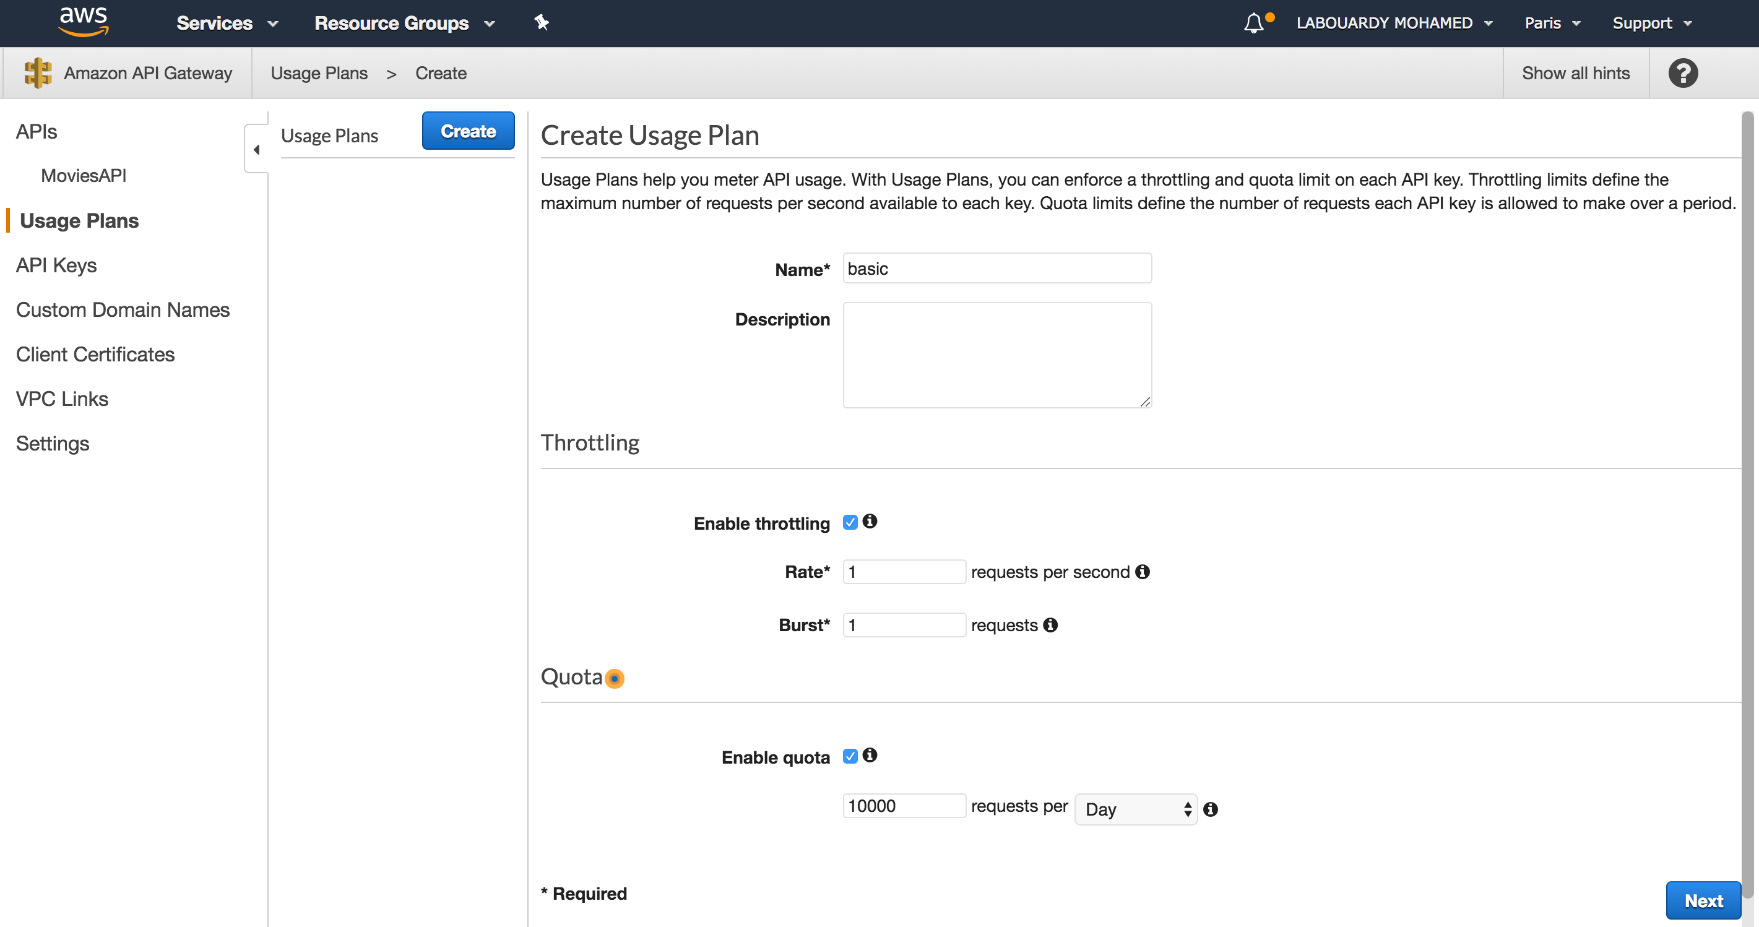Click the info icon beside Enable quota

[x=869, y=755]
